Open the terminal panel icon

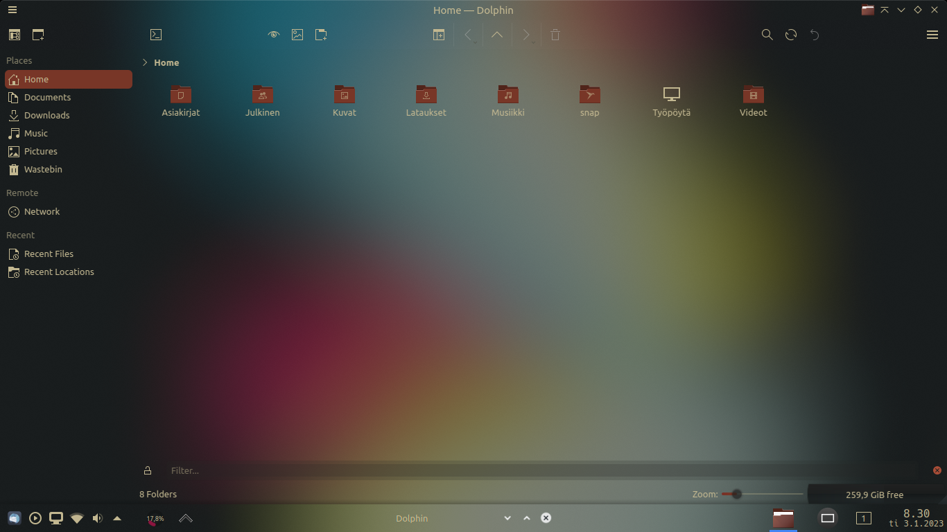(156, 35)
